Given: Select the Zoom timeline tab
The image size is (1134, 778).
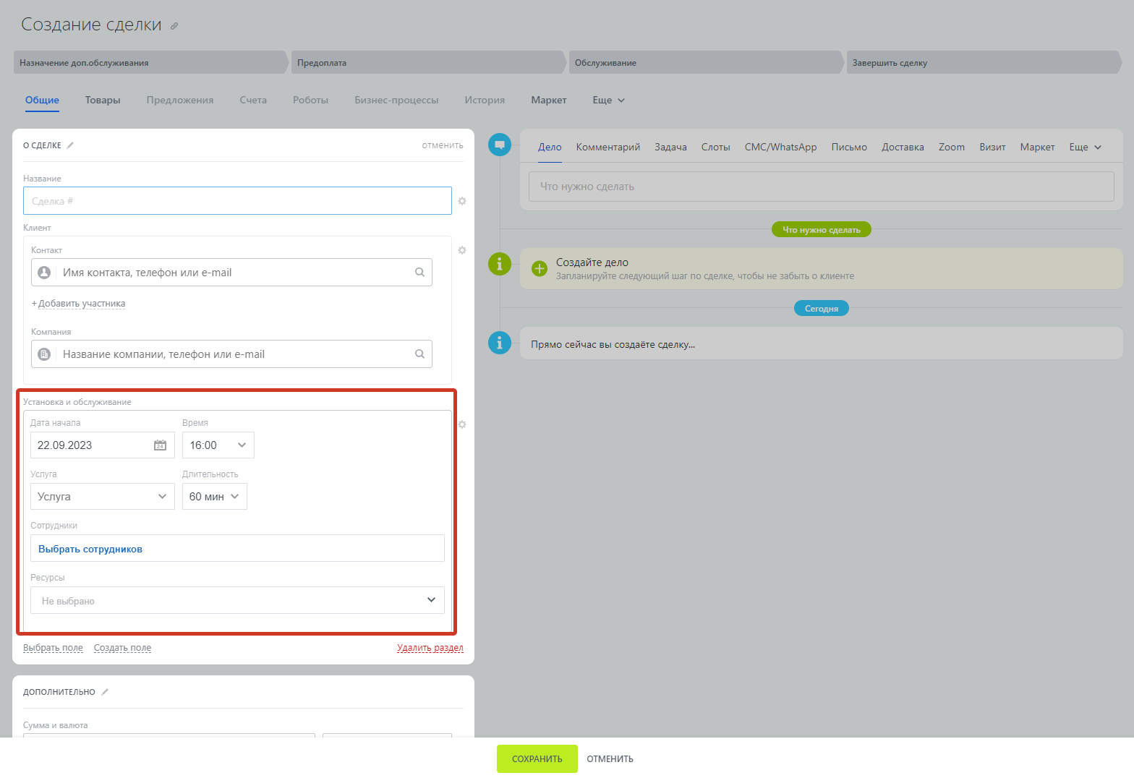Looking at the screenshot, I should (952, 147).
